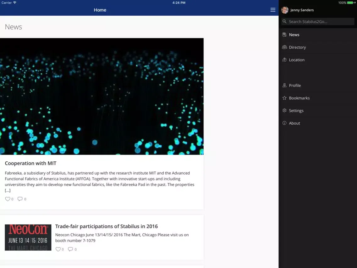The image size is (357, 268).
Task: Tap the Carrier label in status bar
Action: tap(7, 3)
